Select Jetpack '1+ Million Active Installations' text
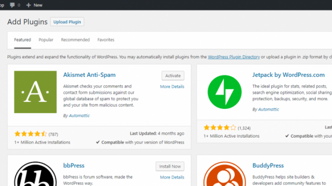The image size is (332, 186). [232, 136]
